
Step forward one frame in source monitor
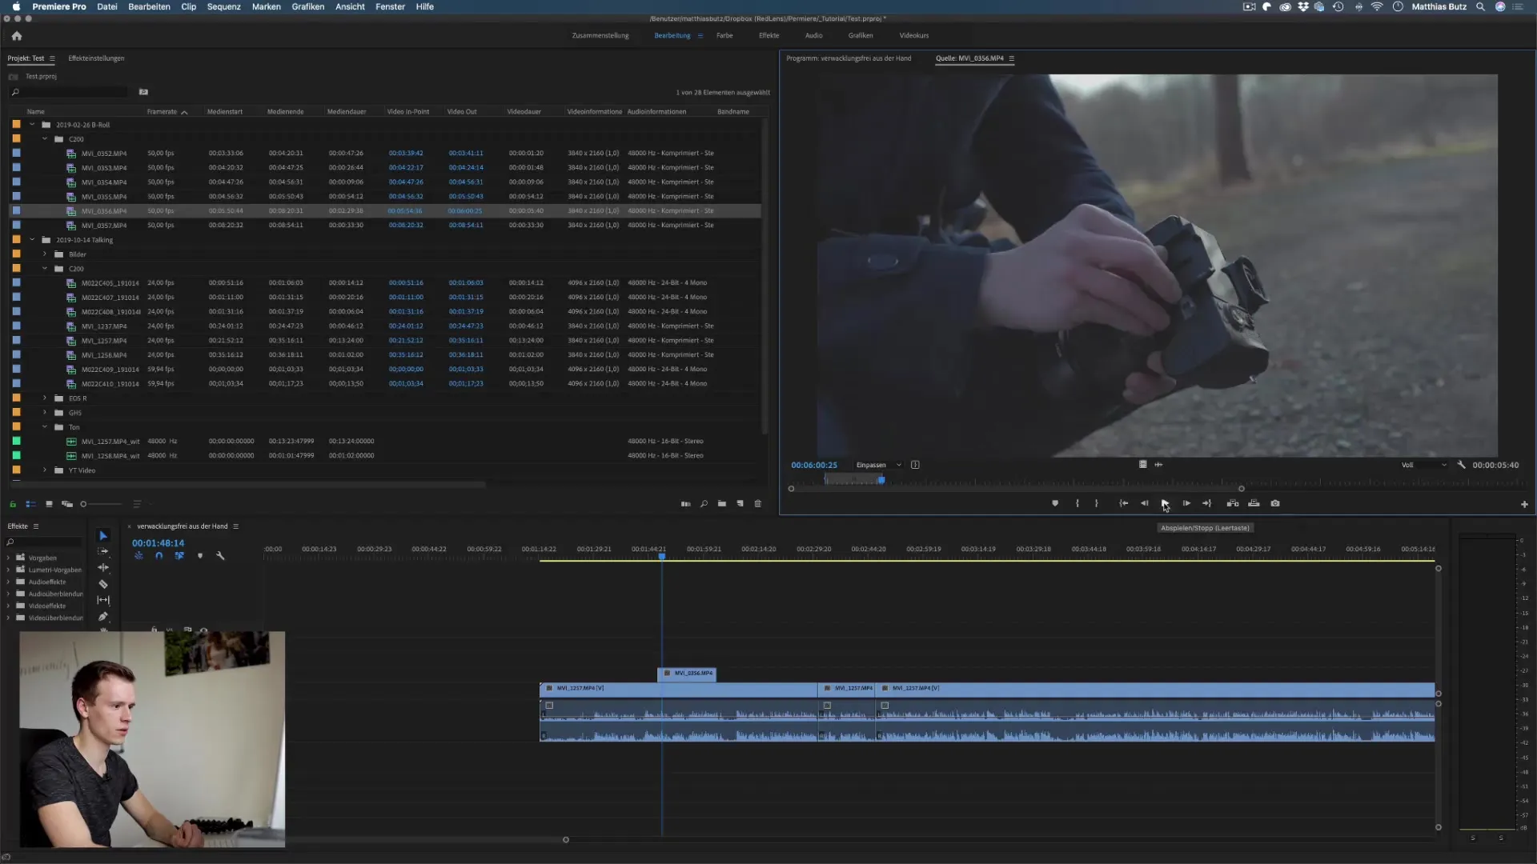1186,503
